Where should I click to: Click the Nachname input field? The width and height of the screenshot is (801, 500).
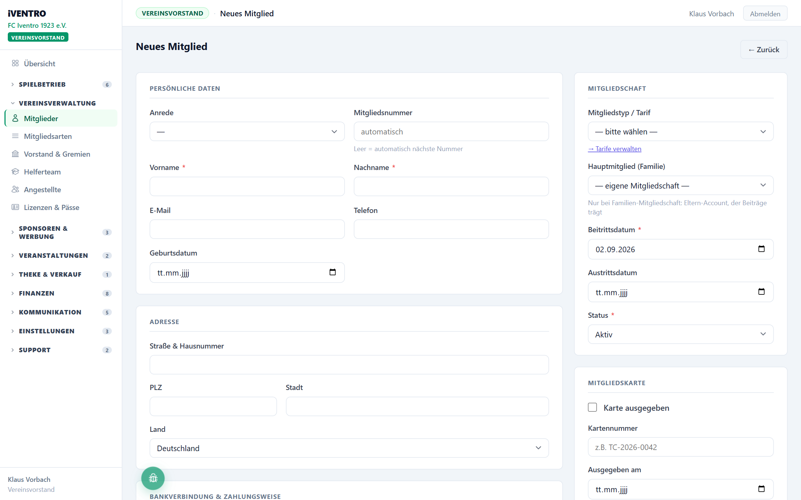[451, 186]
